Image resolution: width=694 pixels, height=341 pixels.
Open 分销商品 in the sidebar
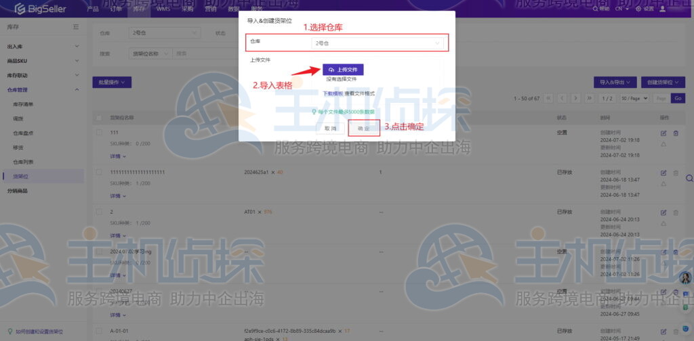pyautogui.click(x=18, y=191)
